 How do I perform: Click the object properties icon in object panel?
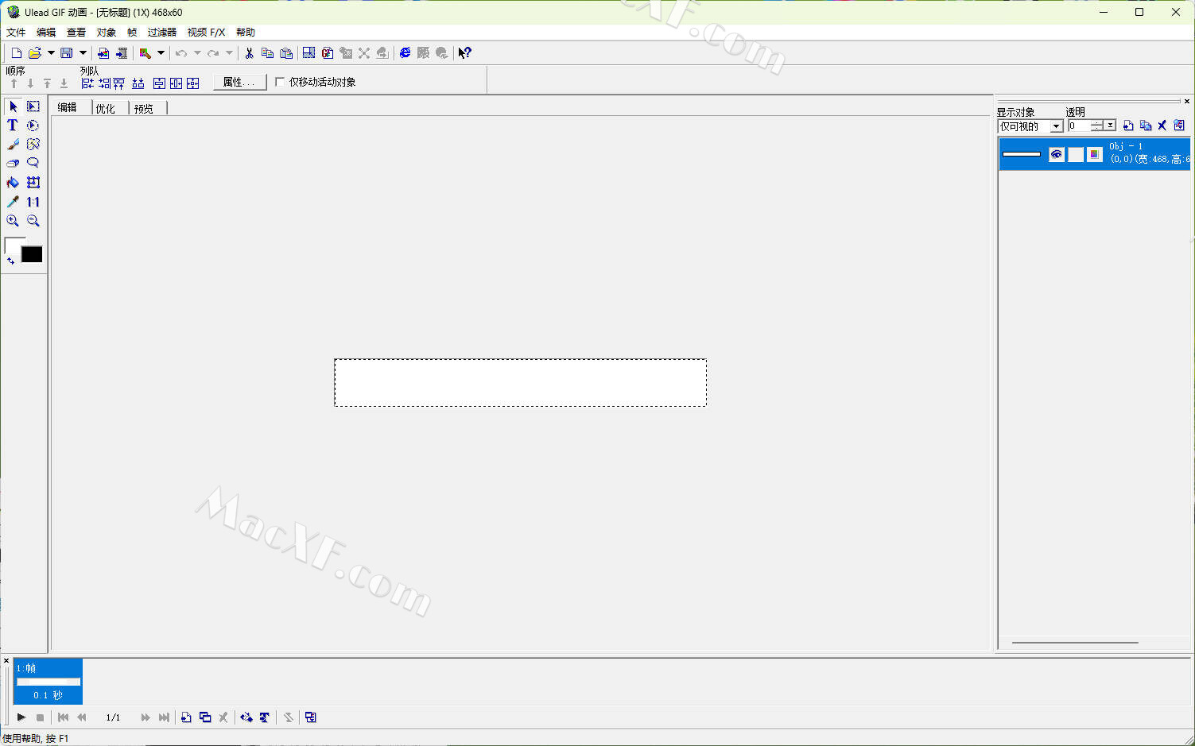[1179, 126]
